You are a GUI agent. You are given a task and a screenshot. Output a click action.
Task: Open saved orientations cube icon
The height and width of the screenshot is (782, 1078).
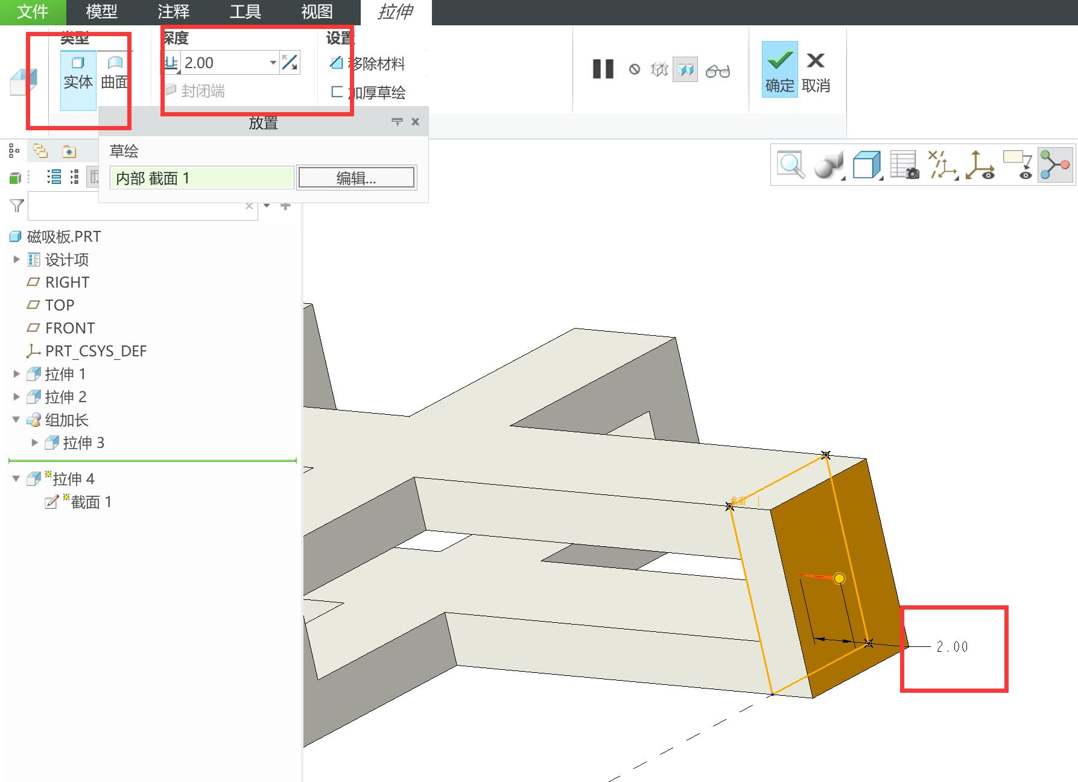(x=867, y=165)
